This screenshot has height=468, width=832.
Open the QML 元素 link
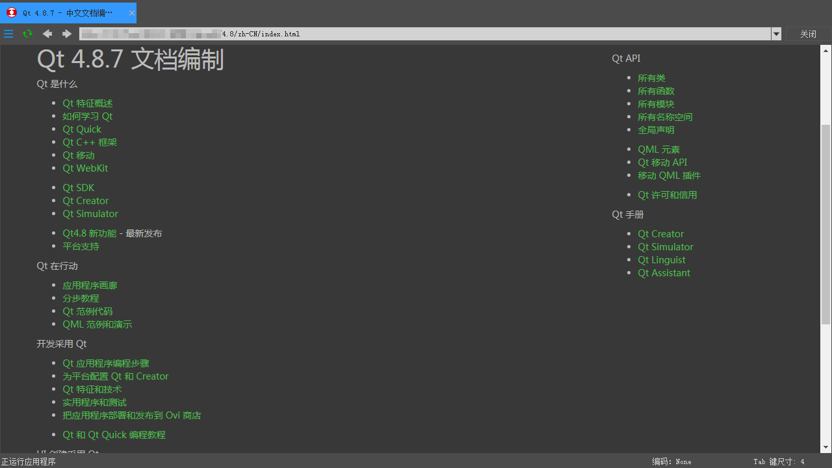click(x=658, y=149)
